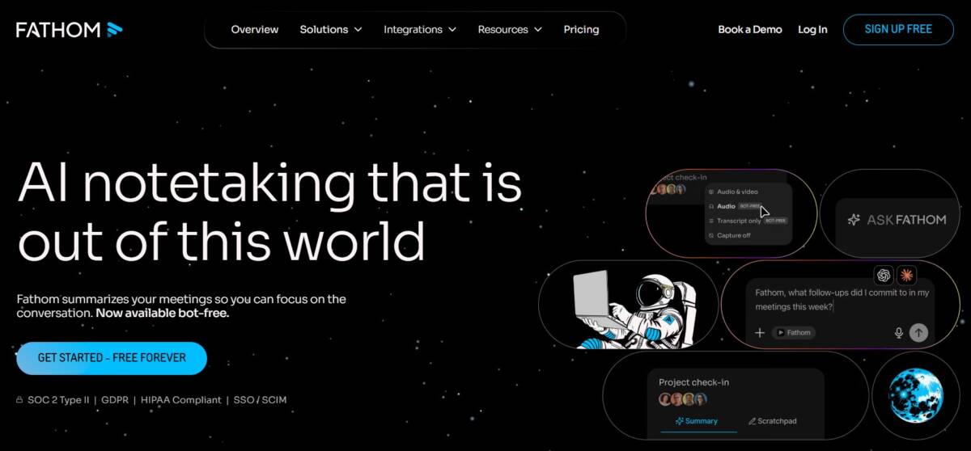Click the plus icon in the prompt box
This screenshot has height=451, width=971.
point(760,332)
